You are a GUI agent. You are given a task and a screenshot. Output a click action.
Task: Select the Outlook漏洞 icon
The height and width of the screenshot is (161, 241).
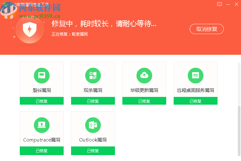(x=93, y=125)
